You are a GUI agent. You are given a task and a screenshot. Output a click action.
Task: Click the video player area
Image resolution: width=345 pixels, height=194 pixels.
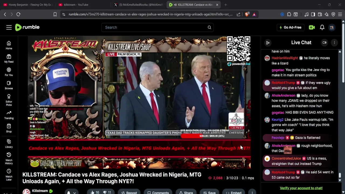tap(139, 102)
